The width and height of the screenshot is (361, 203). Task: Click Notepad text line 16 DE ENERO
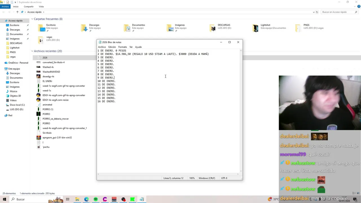click(106, 101)
